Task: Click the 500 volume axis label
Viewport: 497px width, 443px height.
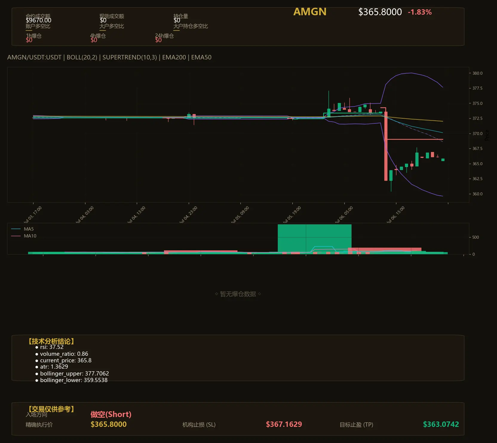Action: click(475, 237)
